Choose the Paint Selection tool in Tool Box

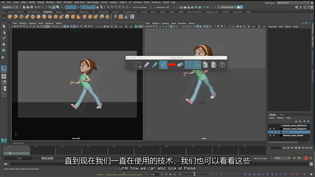click(x=3, y=38)
